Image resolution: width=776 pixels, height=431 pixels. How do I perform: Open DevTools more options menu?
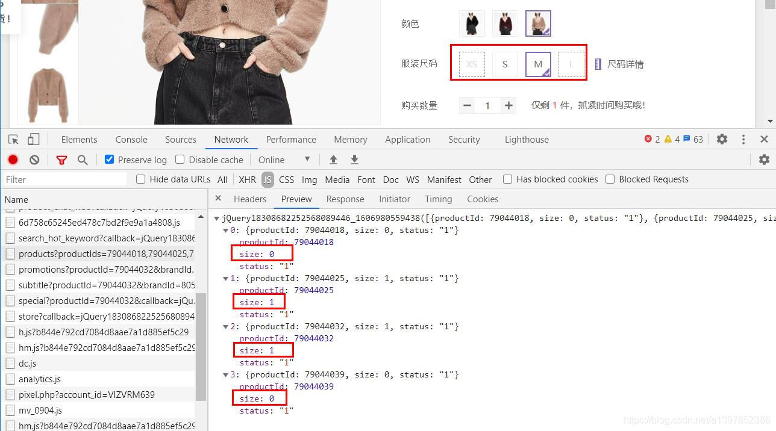pyautogui.click(x=743, y=139)
